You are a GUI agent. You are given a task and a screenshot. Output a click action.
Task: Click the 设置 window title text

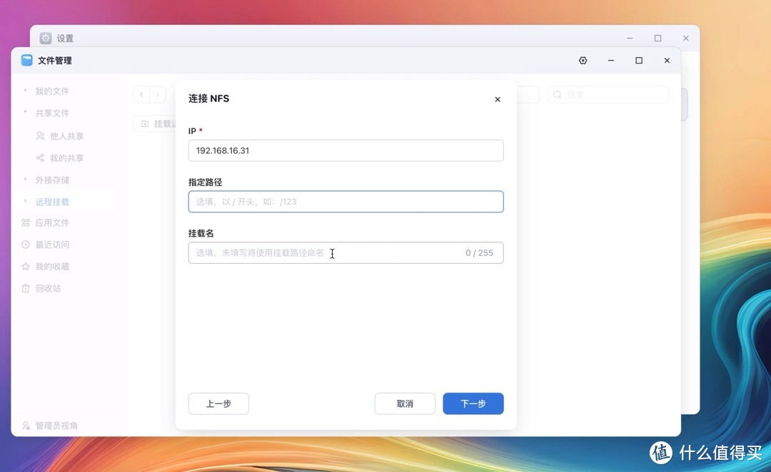point(65,39)
